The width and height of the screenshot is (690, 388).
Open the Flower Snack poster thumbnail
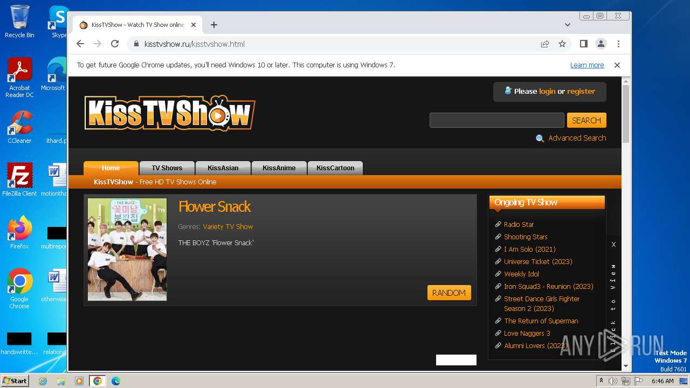click(127, 249)
